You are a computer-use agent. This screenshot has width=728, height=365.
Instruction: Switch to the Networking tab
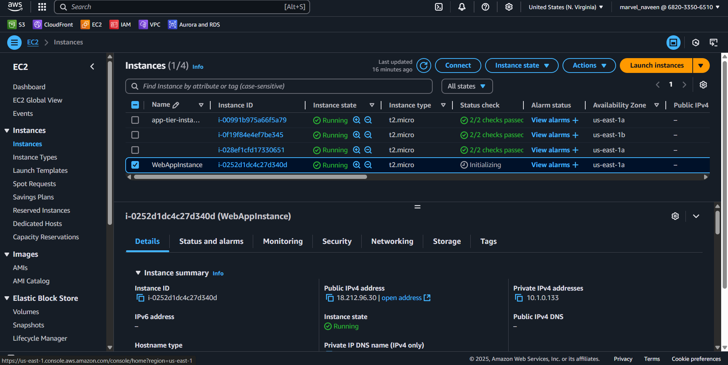click(392, 241)
